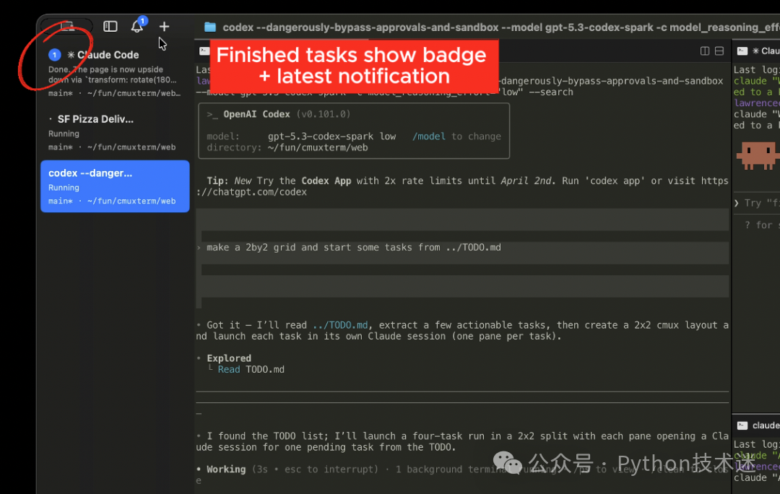
Task: Switch to SF Pizza Deliv... workspace
Action: 114,132
